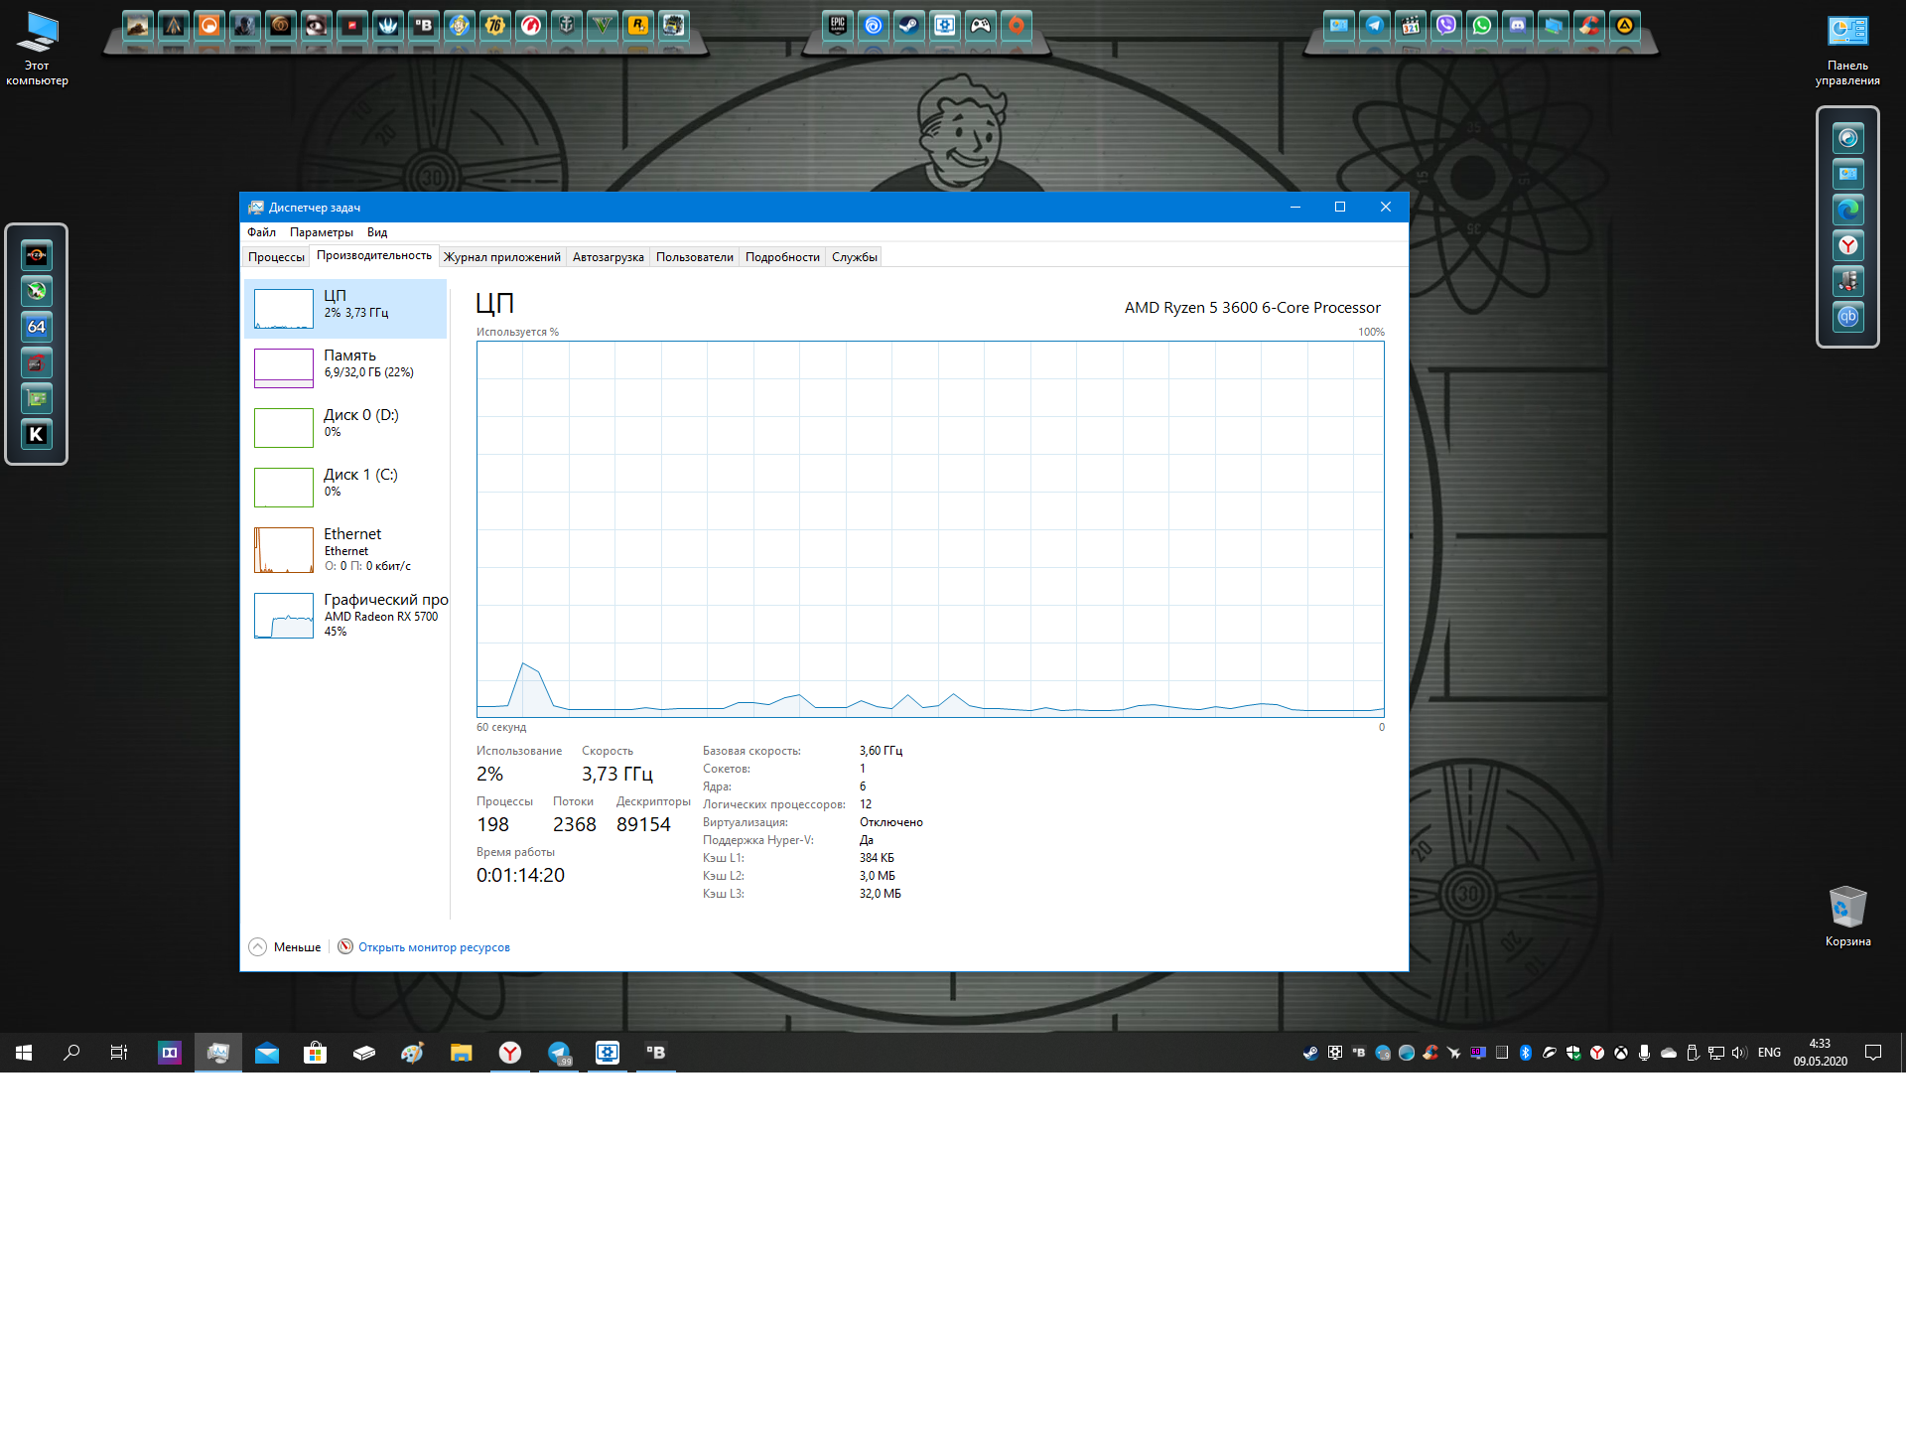Open the clock showing 4:33
The image size is (1906, 1430).
point(1820,1053)
